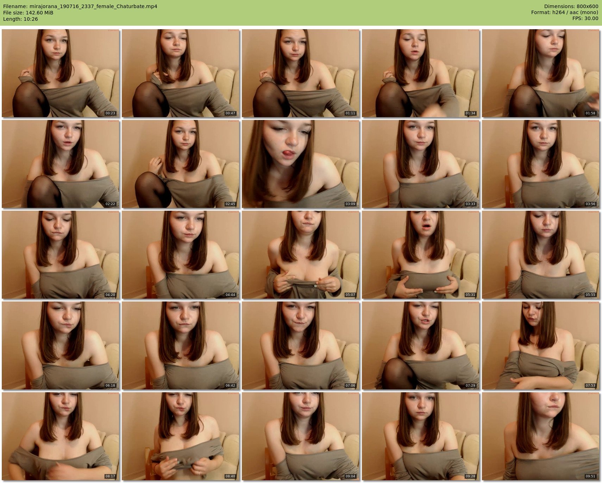Click the thumbnail marked 05:55
602x483 pixels.
tap(541, 255)
